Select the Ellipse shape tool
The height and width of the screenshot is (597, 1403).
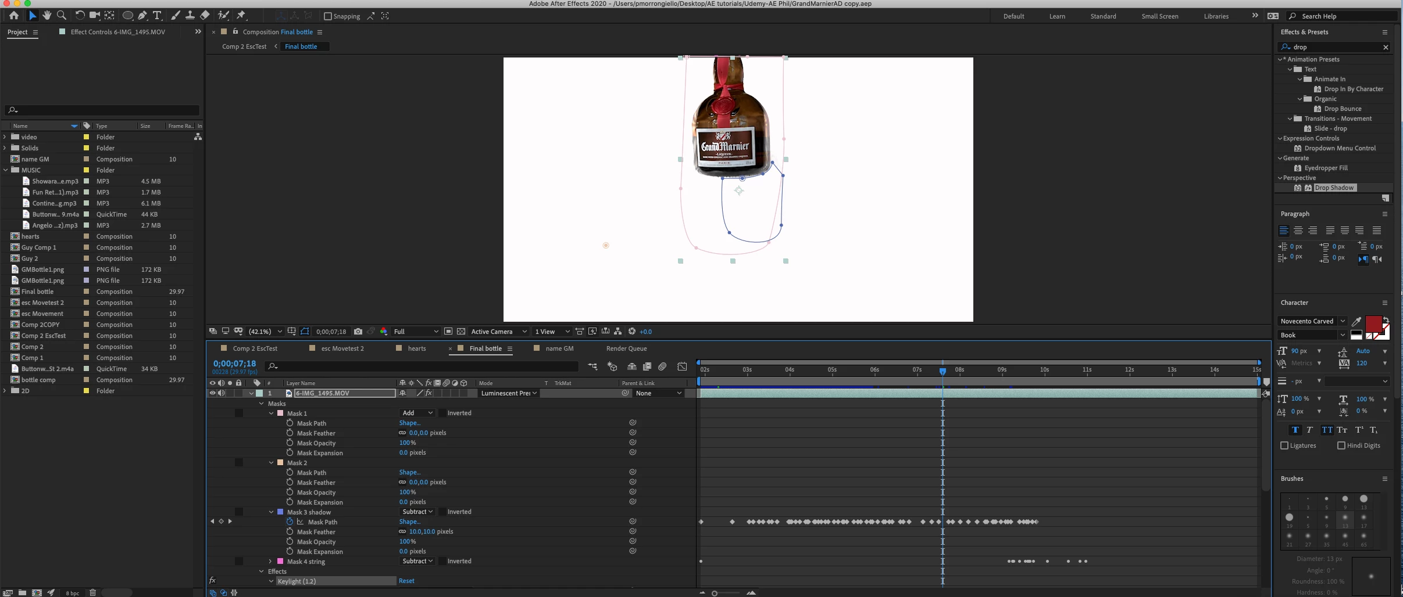(128, 16)
